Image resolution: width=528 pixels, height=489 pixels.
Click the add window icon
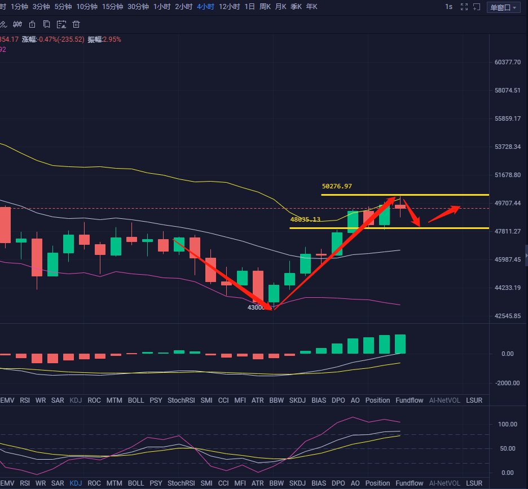click(x=477, y=7)
